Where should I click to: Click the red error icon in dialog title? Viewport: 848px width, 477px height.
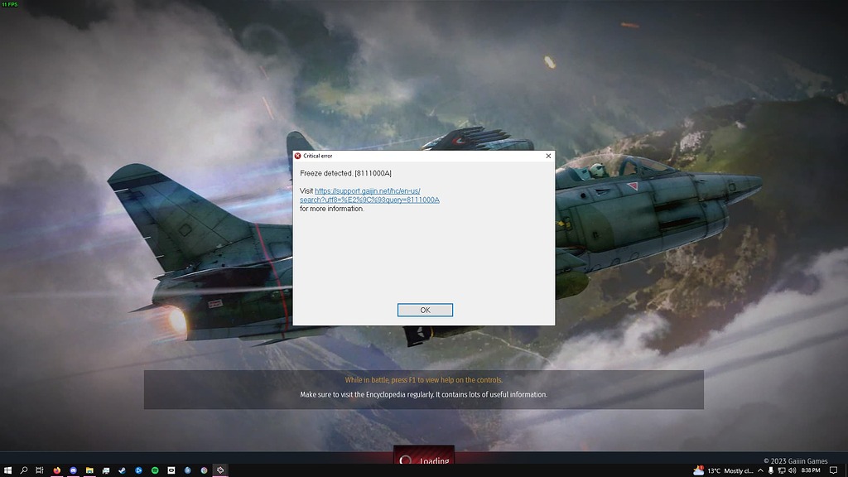[x=297, y=156]
